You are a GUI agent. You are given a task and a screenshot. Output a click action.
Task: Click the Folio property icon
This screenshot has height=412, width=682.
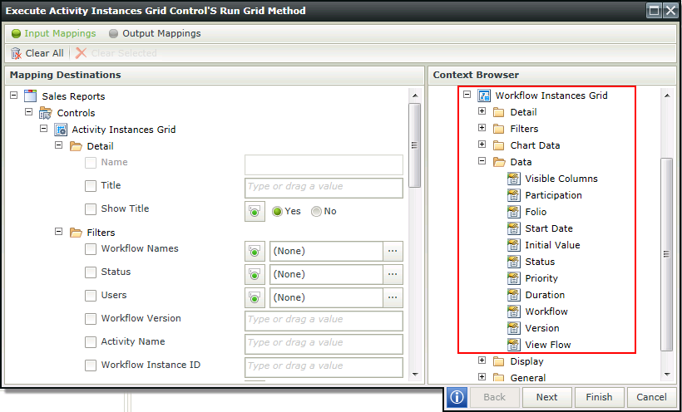514,212
